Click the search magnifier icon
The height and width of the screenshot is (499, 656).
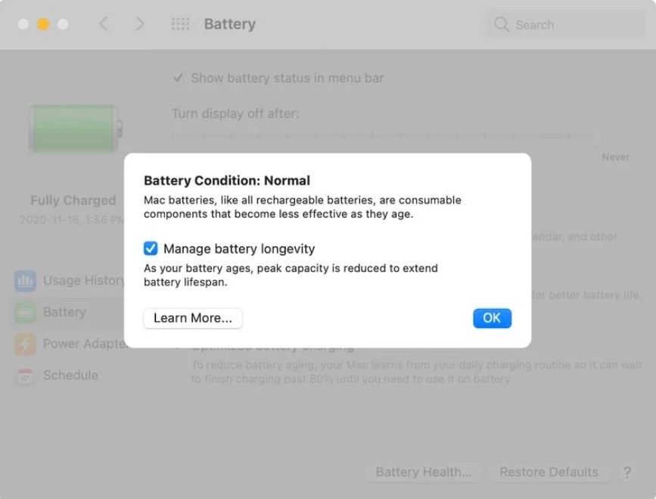[501, 24]
